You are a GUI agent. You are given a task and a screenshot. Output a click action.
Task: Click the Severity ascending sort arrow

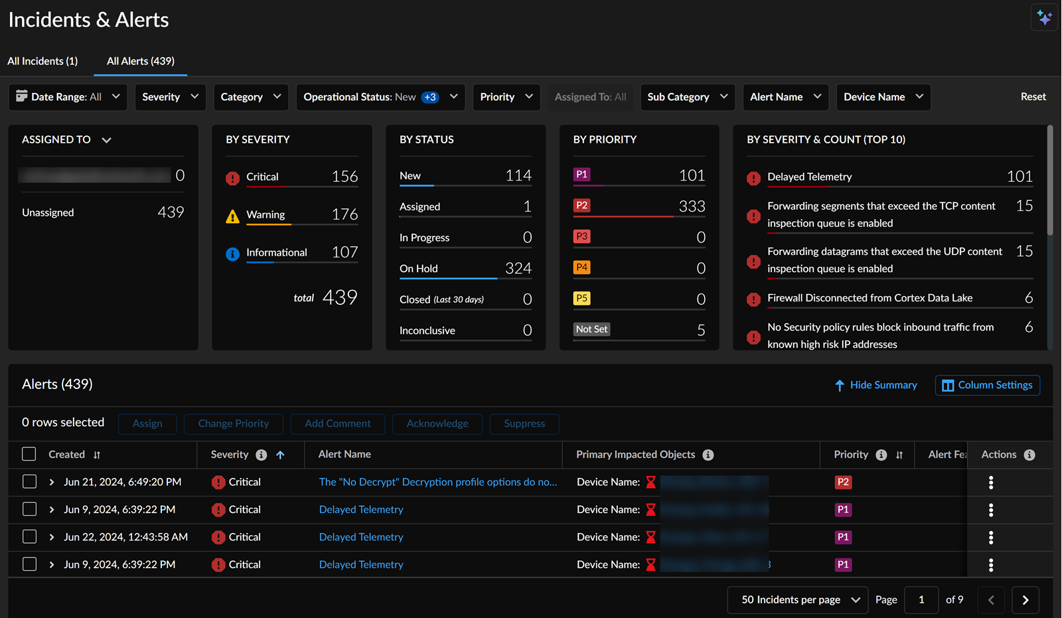(x=281, y=455)
